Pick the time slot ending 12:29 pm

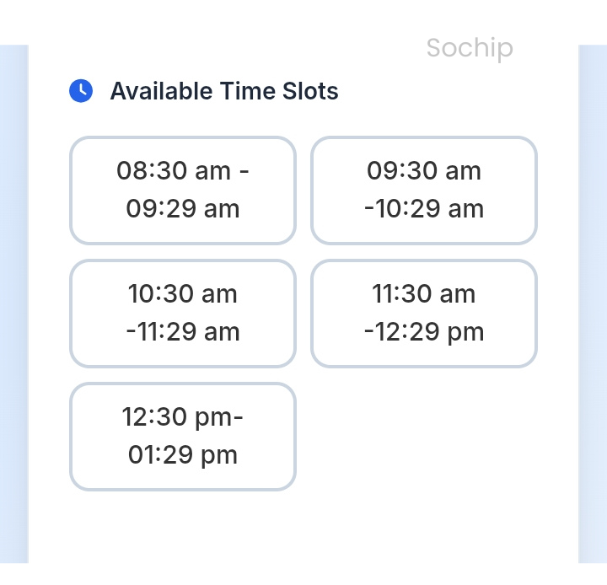pyautogui.click(x=424, y=314)
